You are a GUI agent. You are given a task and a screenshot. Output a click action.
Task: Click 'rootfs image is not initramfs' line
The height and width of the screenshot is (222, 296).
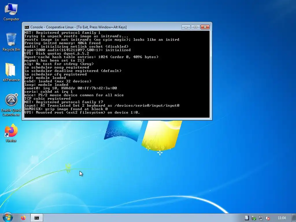(x=102, y=40)
